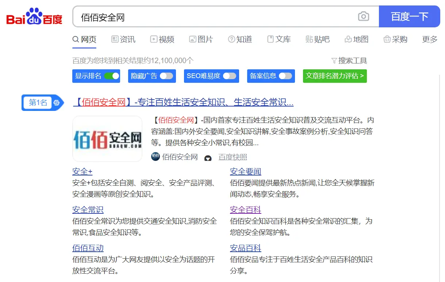Click the icon on the 第1名 badge
The height and width of the screenshot is (282, 445).
click(57, 103)
